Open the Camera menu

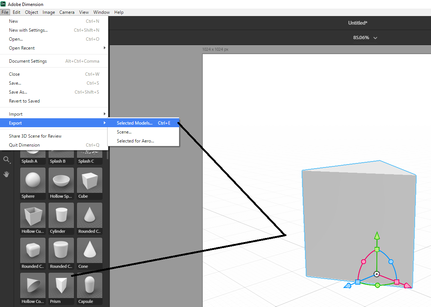pos(67,12)
